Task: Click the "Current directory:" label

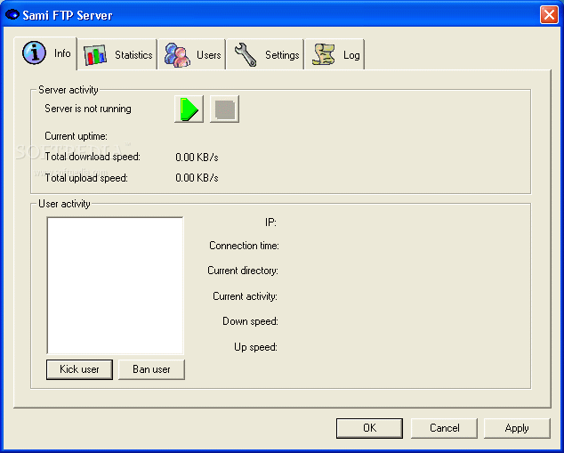Action: click(x=243, y=271)
